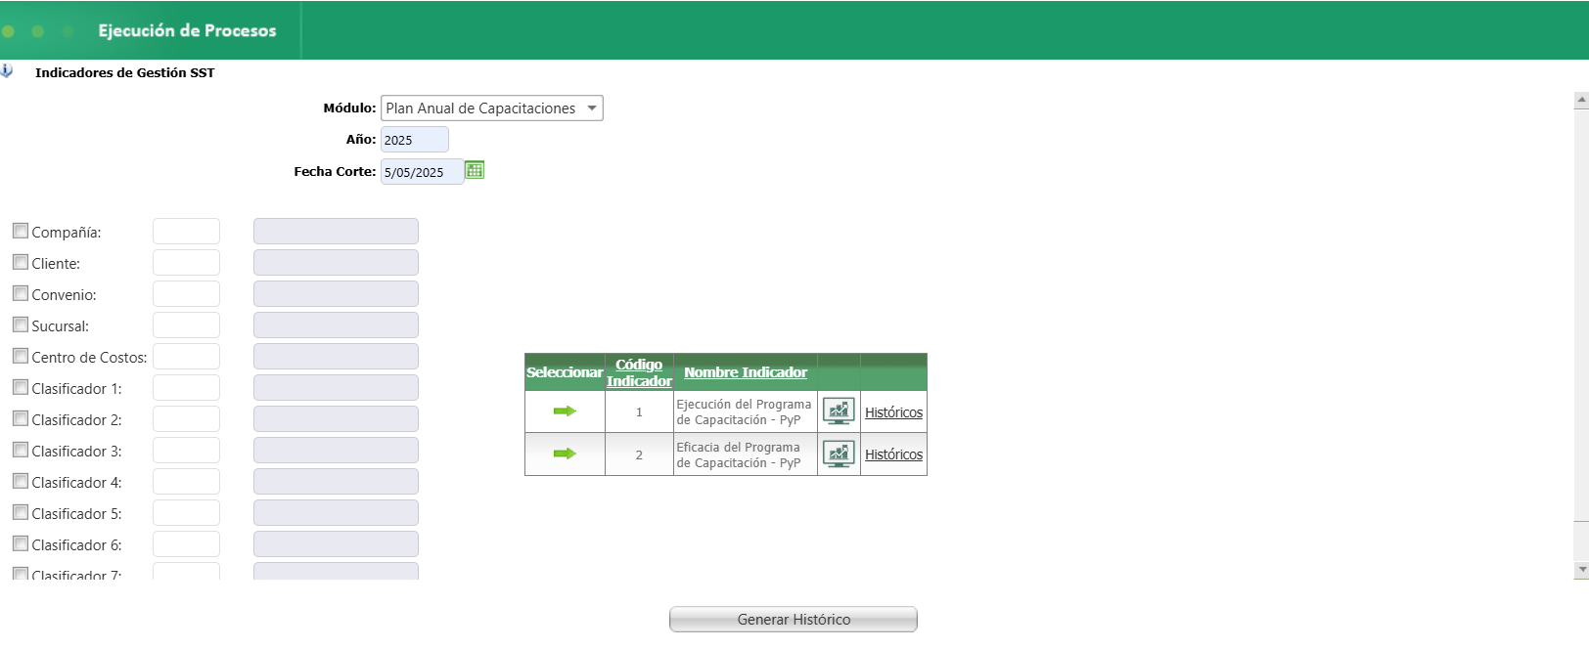Check the Clasificador 4 box
The height and width of the screenshot is (649, 1589).
click(x=21, y=481)
